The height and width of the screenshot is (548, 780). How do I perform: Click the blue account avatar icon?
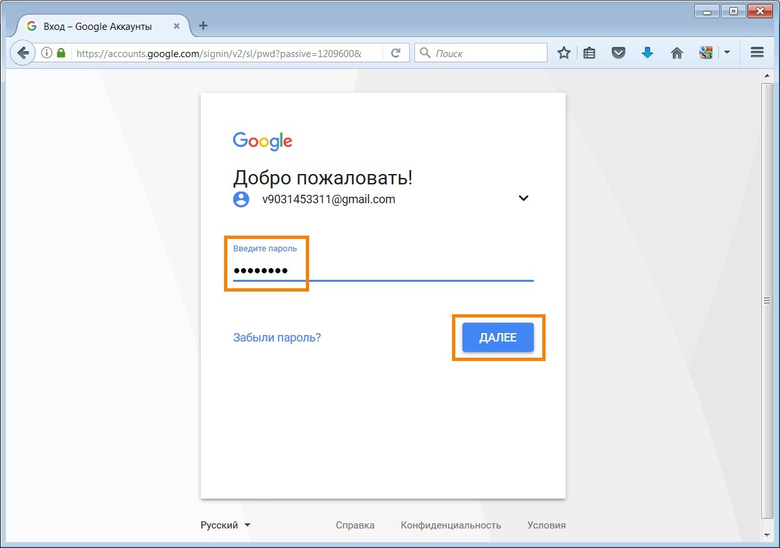(x=241, y=199)
